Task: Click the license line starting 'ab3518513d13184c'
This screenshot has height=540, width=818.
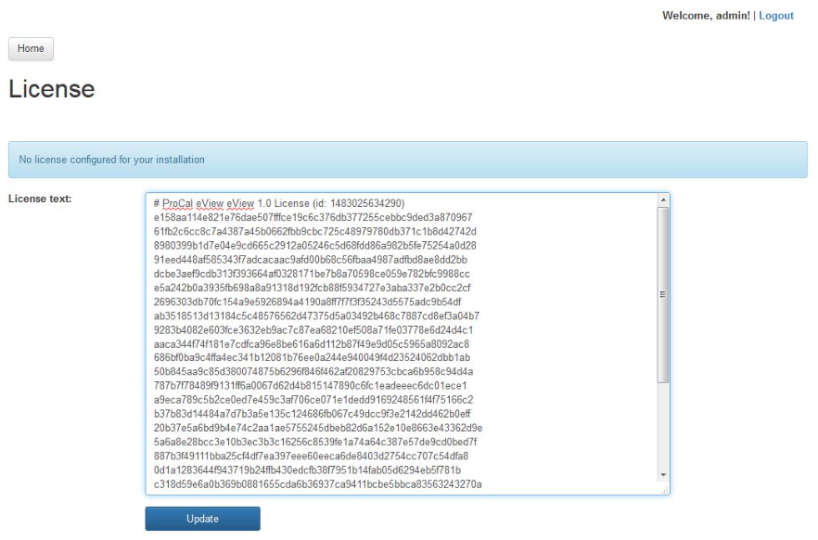Action: click(316, 316)
